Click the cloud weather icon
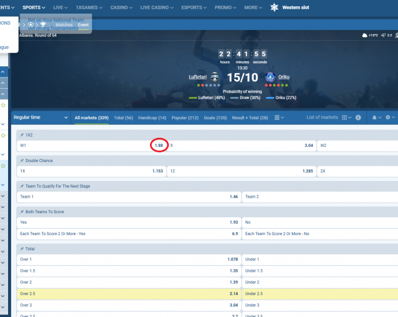 [365, 35]
